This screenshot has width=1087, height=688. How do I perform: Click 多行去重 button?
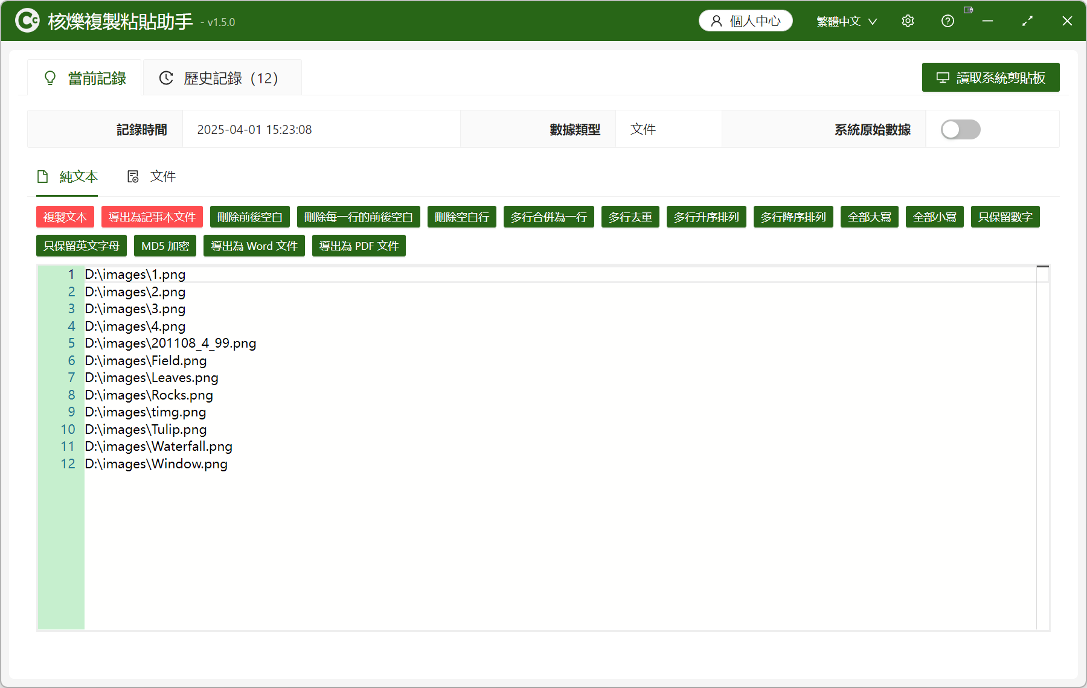(630, 217)
